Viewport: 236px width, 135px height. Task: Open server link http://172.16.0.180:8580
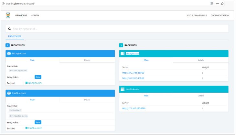(134, 109)
